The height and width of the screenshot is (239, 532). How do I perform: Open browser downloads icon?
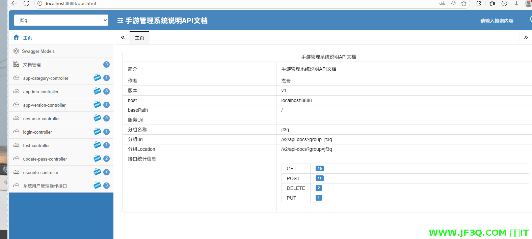click(x=516, y=3)
